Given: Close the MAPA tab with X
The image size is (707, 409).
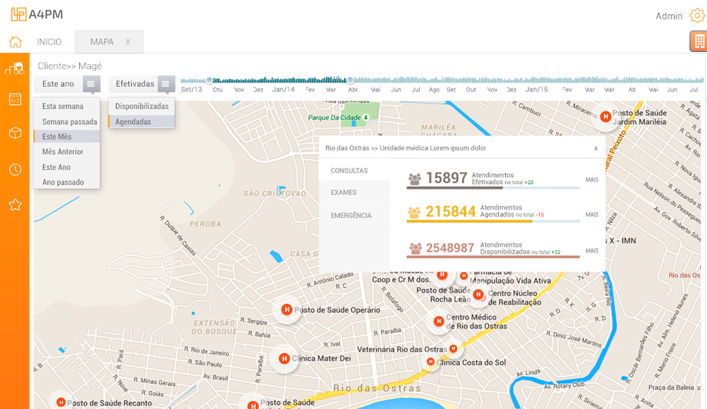Looking at the screenshot, I should pos(128,42).
